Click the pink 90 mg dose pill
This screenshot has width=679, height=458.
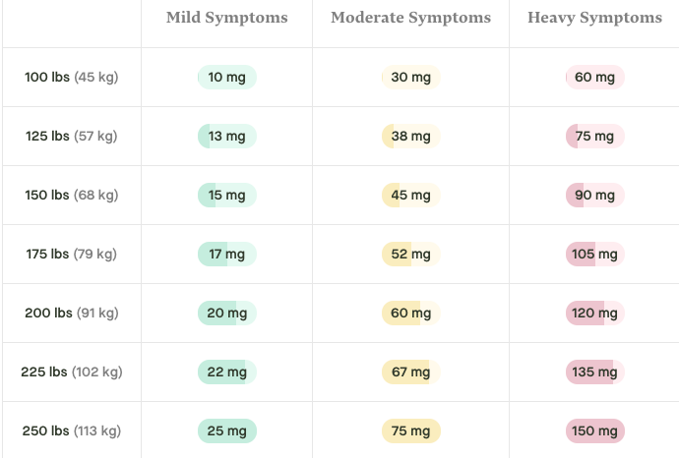pos(595,196)
